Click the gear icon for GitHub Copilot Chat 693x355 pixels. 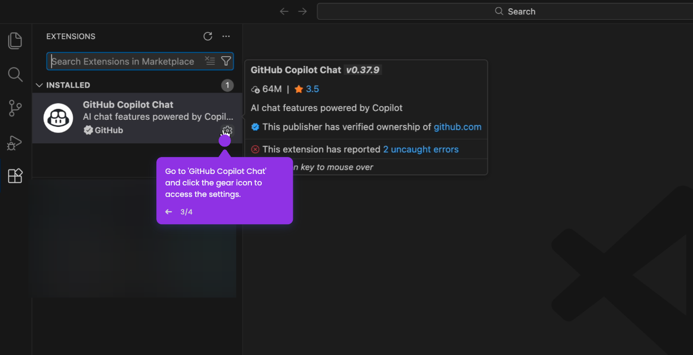coord(227,131)
